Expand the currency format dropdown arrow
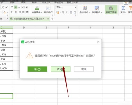132x105 pixels. click(x=60, y=12)
